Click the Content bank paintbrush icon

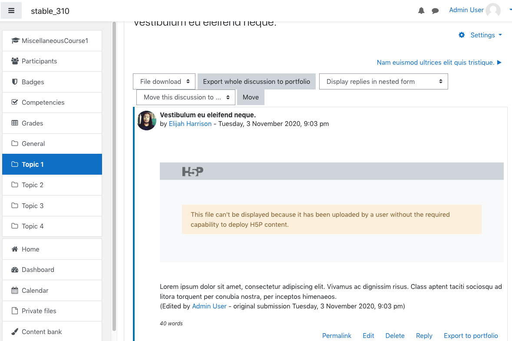[15, 331]
